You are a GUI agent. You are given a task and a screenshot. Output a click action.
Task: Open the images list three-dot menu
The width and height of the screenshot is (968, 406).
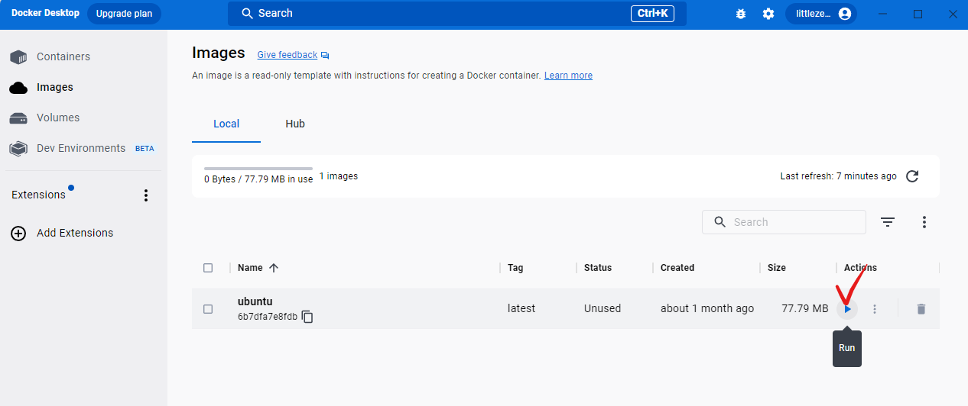coord(924,222)
